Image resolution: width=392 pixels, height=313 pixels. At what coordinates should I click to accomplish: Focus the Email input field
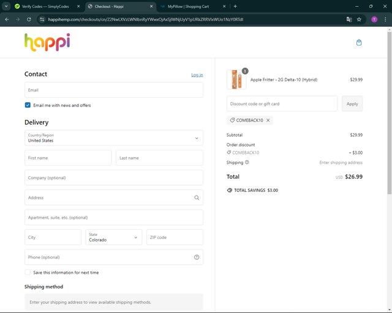(114, 90)
